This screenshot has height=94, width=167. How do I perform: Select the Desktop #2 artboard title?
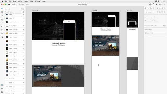pyautogui.click(x=35, y=11)
